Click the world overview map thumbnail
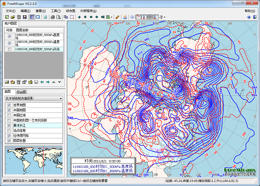Viewport: 260px width, 186px height. 34,160
